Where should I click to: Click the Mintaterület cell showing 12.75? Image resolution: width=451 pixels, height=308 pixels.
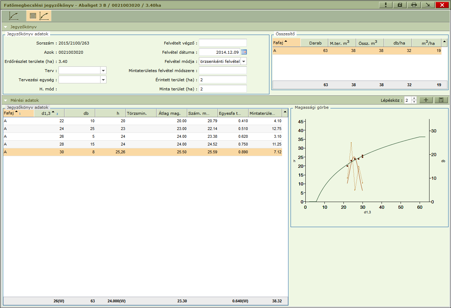(x=265, y=129)
